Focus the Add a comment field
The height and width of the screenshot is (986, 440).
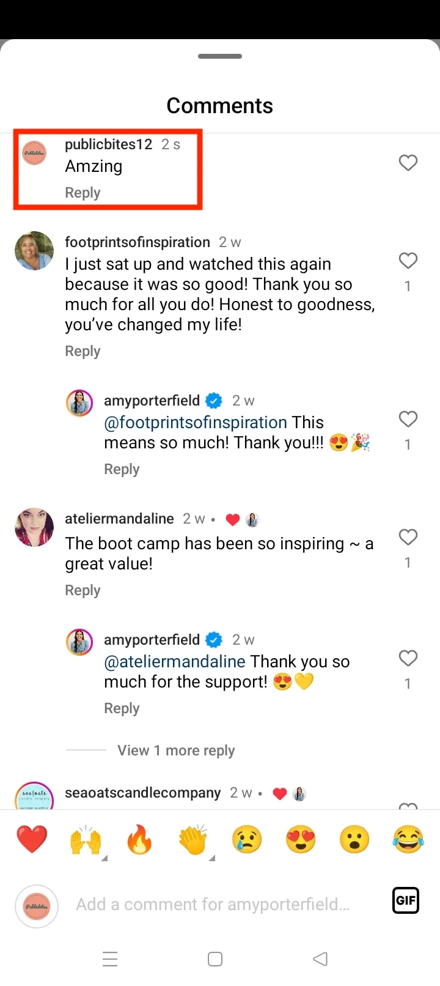pyautogui.click(x=213, y=905)
